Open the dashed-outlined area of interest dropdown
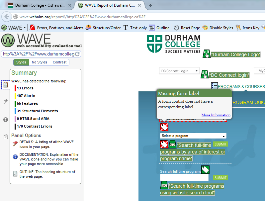The image size is (265, 201). tap(193, 120)
